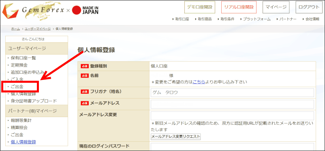The height and width of the screenshot is (151, 325).
Task: Log out with ログアウト button
Action: click(x=309, y=7)
